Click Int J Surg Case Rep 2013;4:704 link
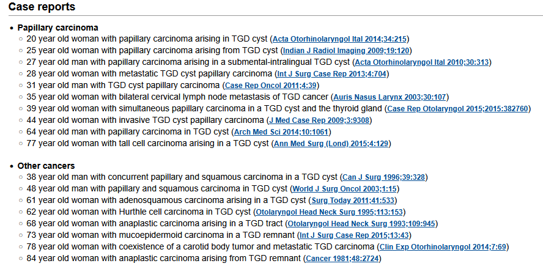The height and width of the screenshot is (277, 543). pyautogui.click(x=331, y=74)
